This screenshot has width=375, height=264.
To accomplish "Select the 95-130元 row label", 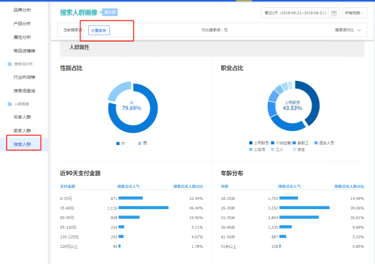I will [x=68, y=227].
